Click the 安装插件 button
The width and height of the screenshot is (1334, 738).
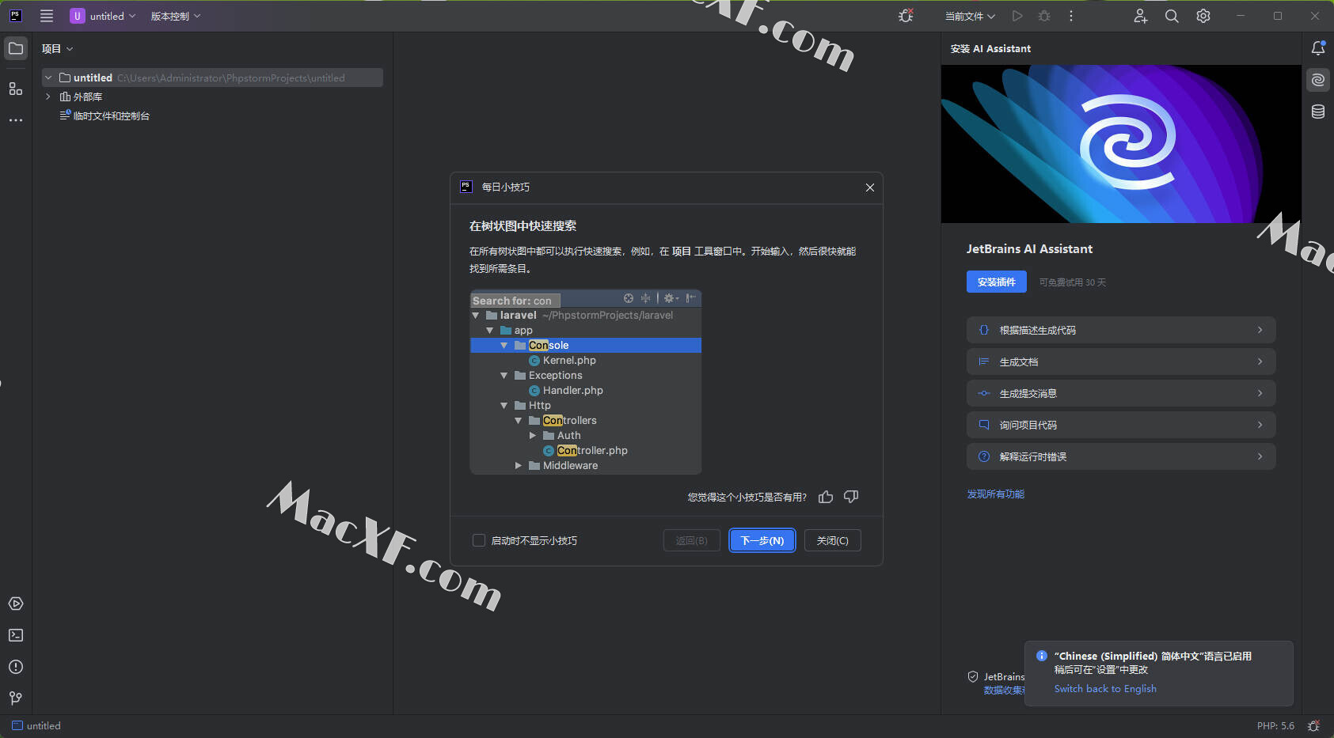click(997, 282)
